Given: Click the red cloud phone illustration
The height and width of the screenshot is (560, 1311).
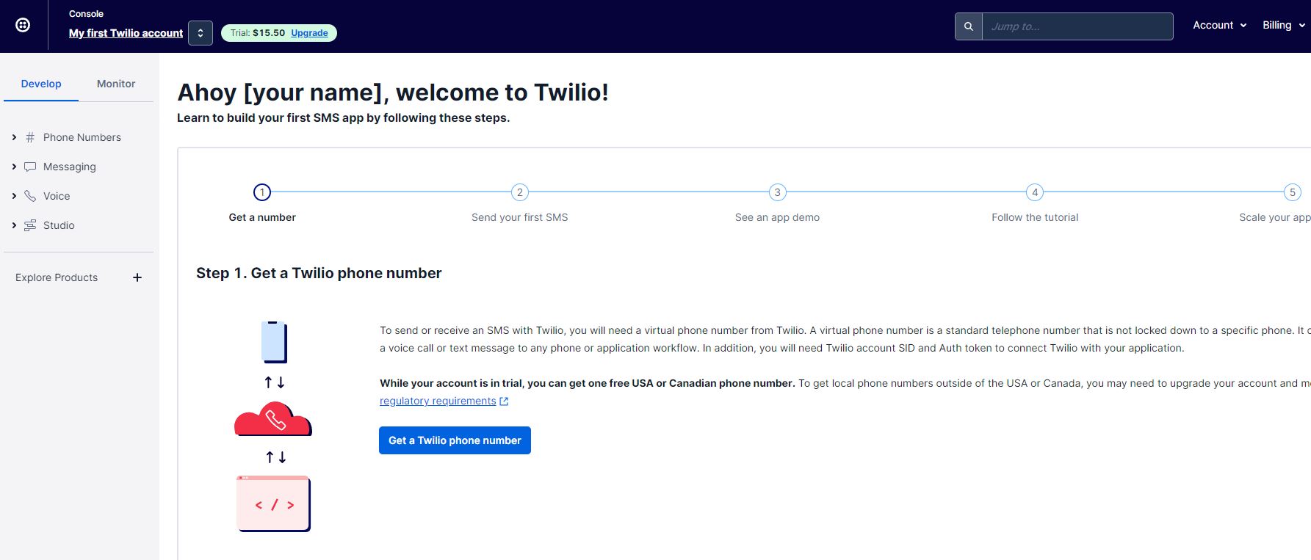Looking at the screenshot, I should pos(273,419).
